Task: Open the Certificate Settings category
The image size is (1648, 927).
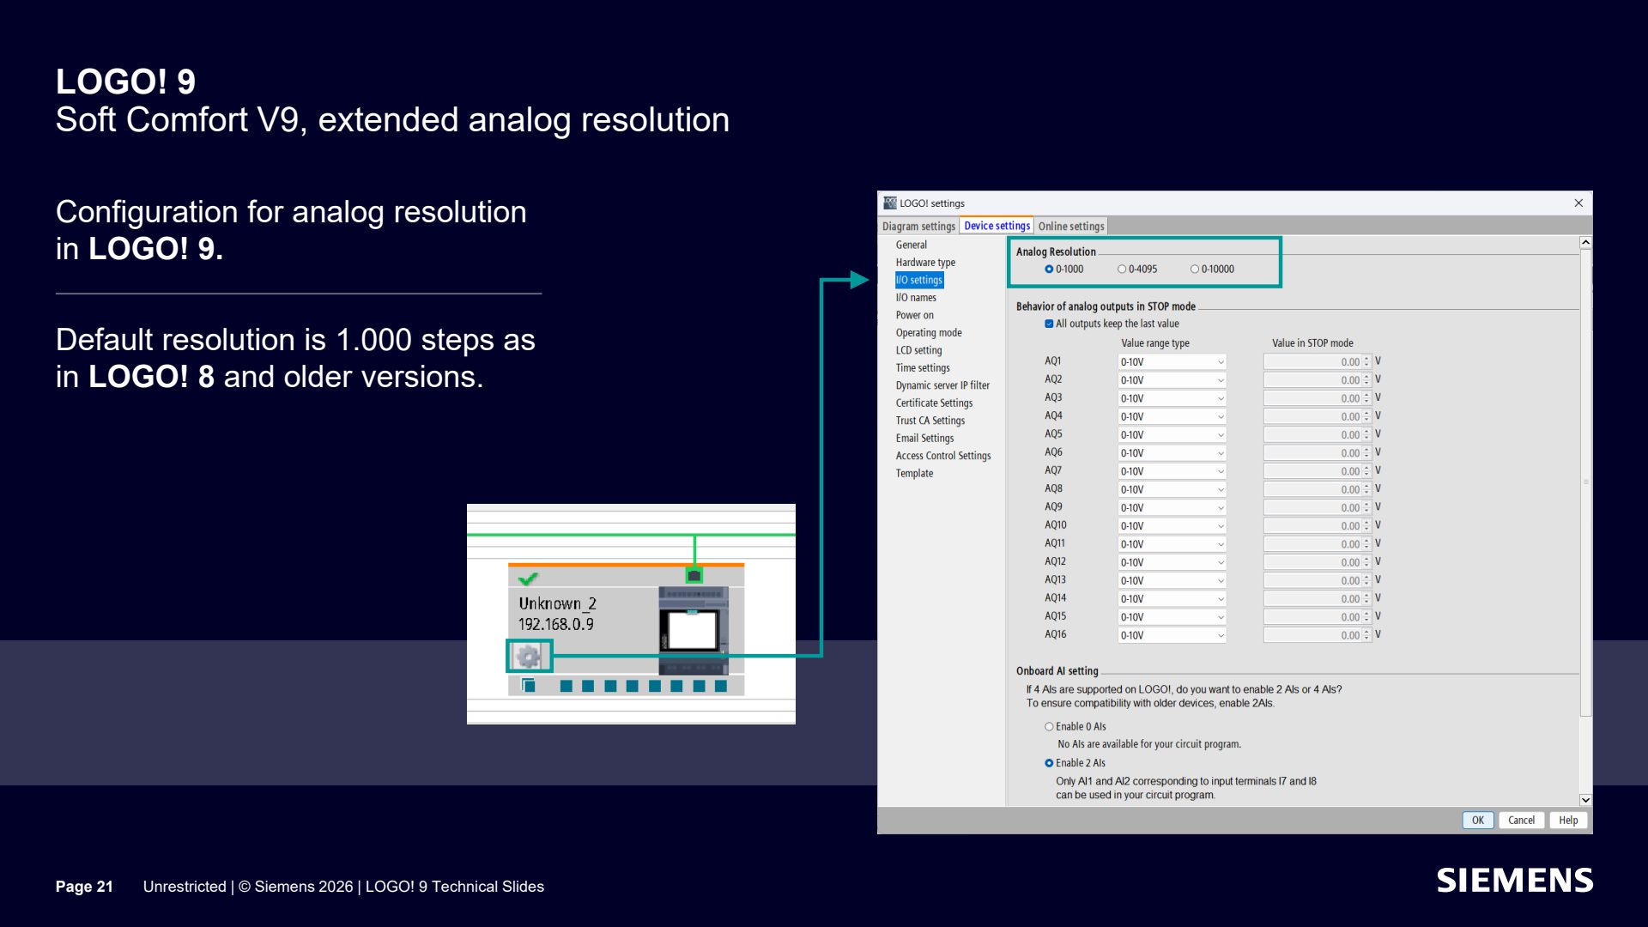Action: pos(934,403)
